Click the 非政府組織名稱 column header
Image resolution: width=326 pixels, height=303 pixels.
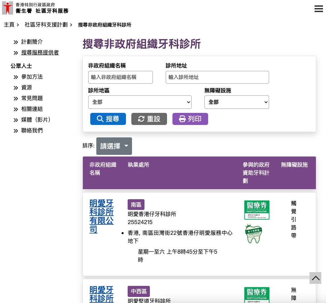tap(103, 169)
